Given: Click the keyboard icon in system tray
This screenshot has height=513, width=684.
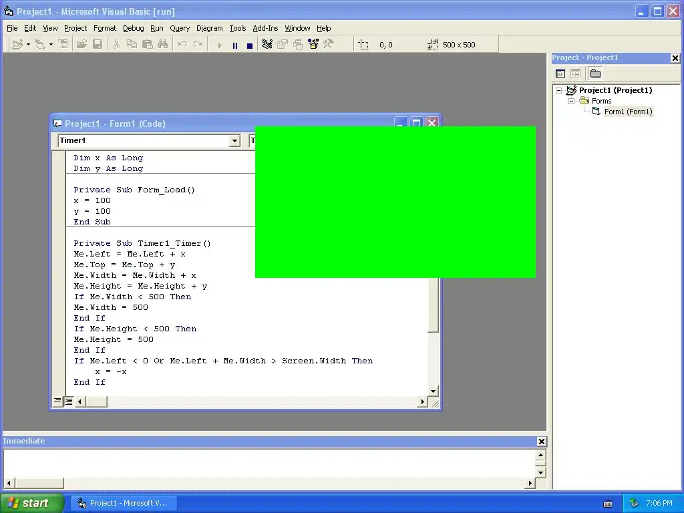Looking at the screenshot, I should 608,504.
